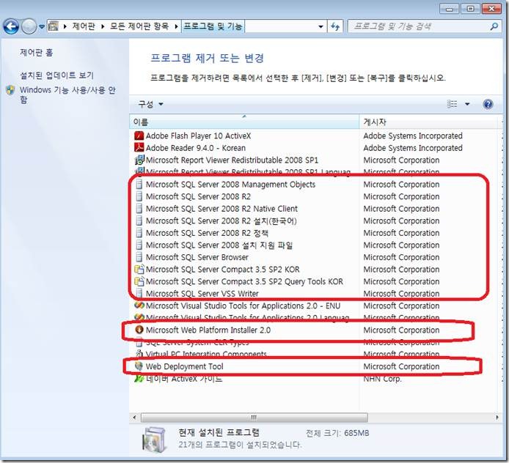
Task: Click horizontal scrollbar thumb of program list
Action: point(254,418)
